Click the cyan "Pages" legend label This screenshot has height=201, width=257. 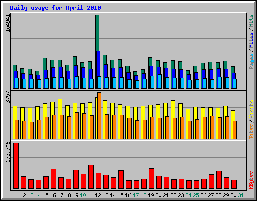pyautogui.click(x=251, y=61)
